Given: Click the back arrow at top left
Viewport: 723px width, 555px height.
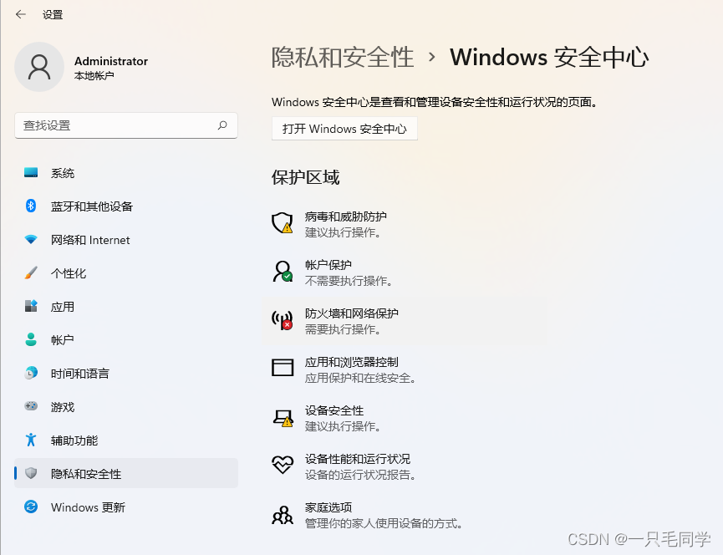Looking at the screenshot, I should click(x=21, y=13).
